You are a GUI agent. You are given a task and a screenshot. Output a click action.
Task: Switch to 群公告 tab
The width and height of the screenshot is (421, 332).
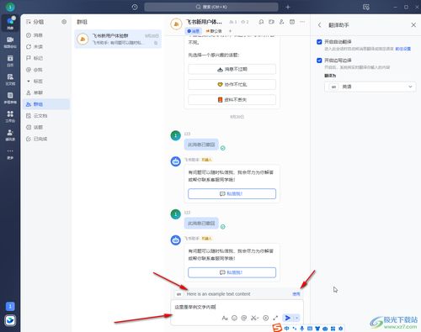coord(214,31)
